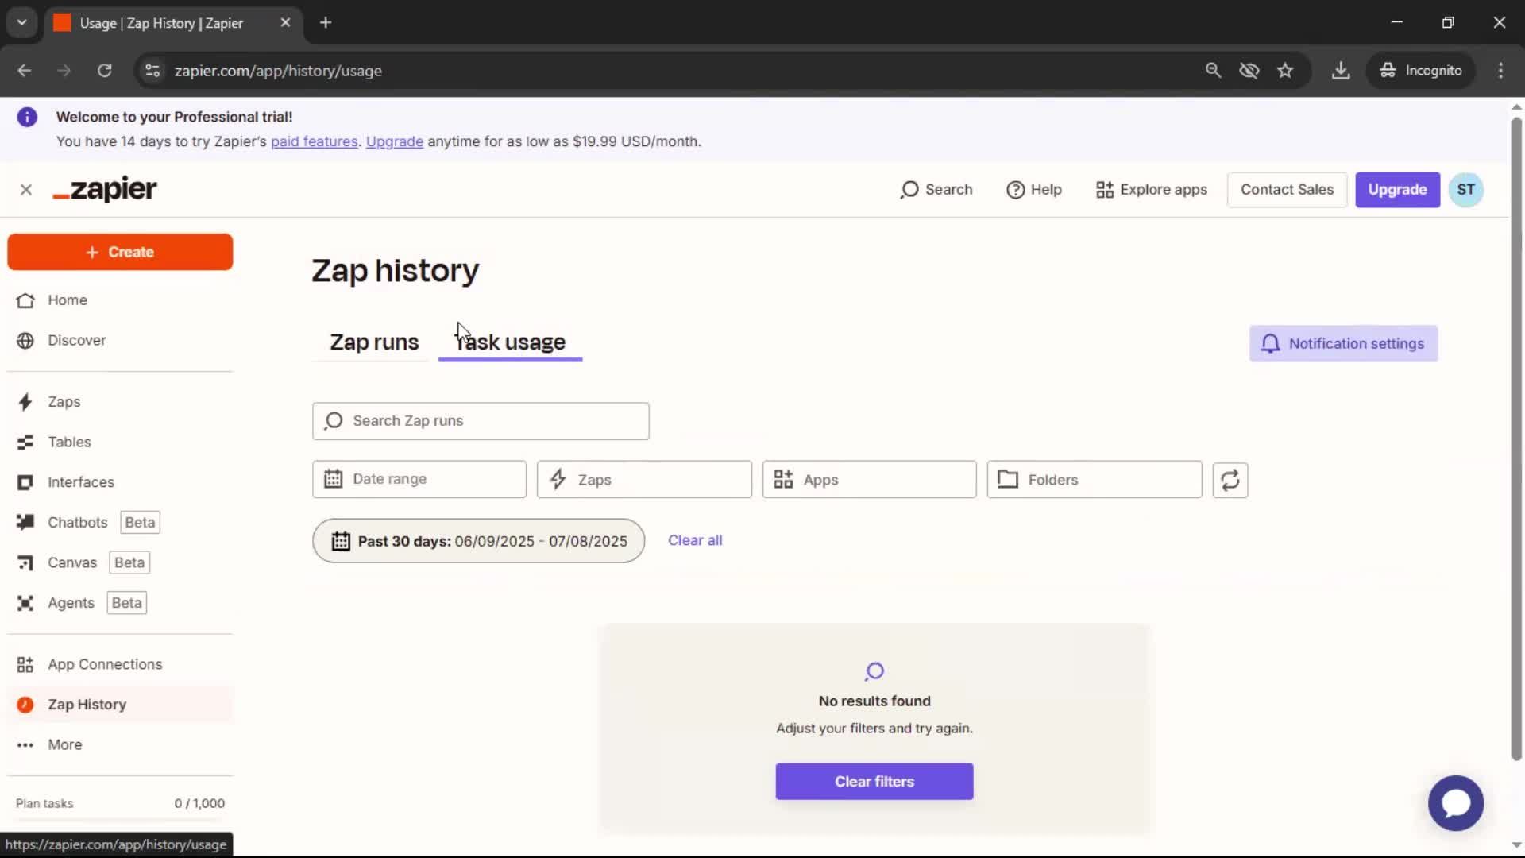
Task: Click the Zapier logo
Action: pos(105,189)
